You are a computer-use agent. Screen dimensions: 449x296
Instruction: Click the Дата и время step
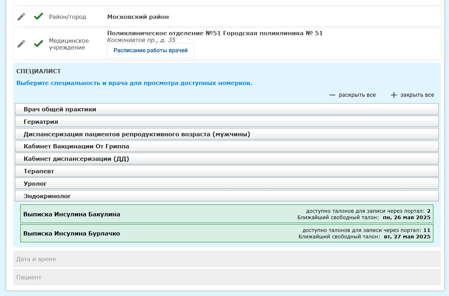point(226,259)
